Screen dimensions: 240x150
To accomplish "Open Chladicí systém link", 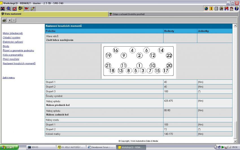I will coord(12,38).
